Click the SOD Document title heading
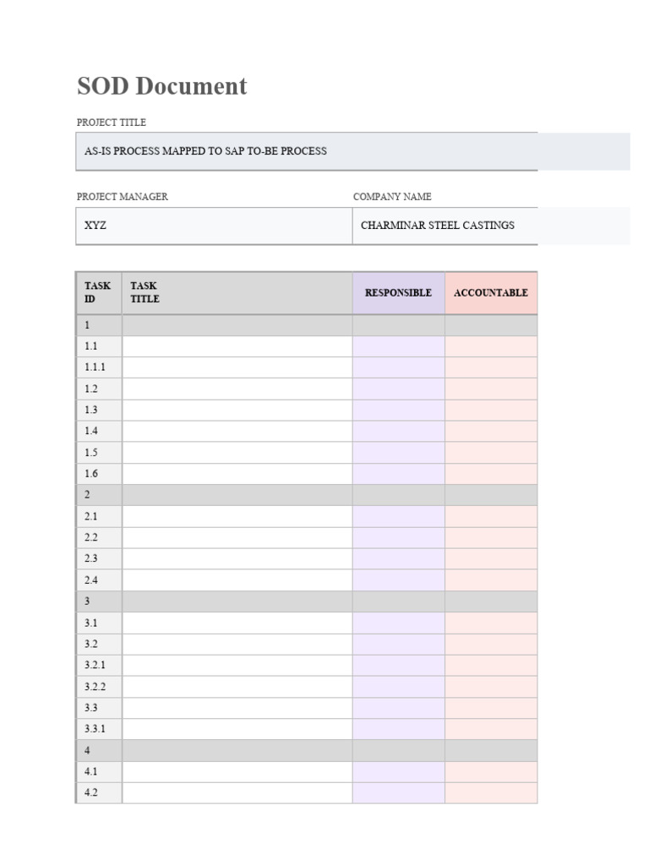649x865 pixels. pos(161,86)
